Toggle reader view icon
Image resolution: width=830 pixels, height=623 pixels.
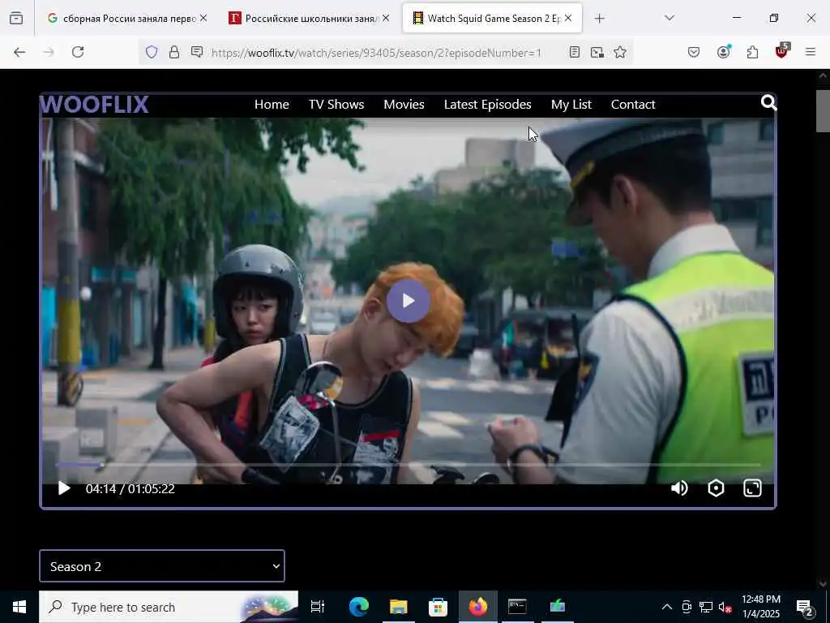tap(575, 52)
